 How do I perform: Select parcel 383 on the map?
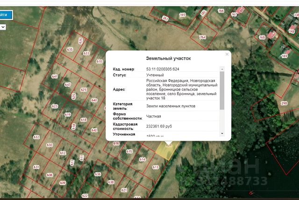[165, 19]
